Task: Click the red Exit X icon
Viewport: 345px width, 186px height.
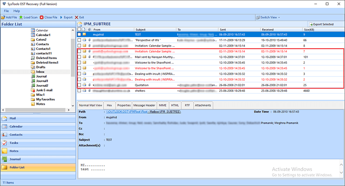Action: (x=77, y=17)
